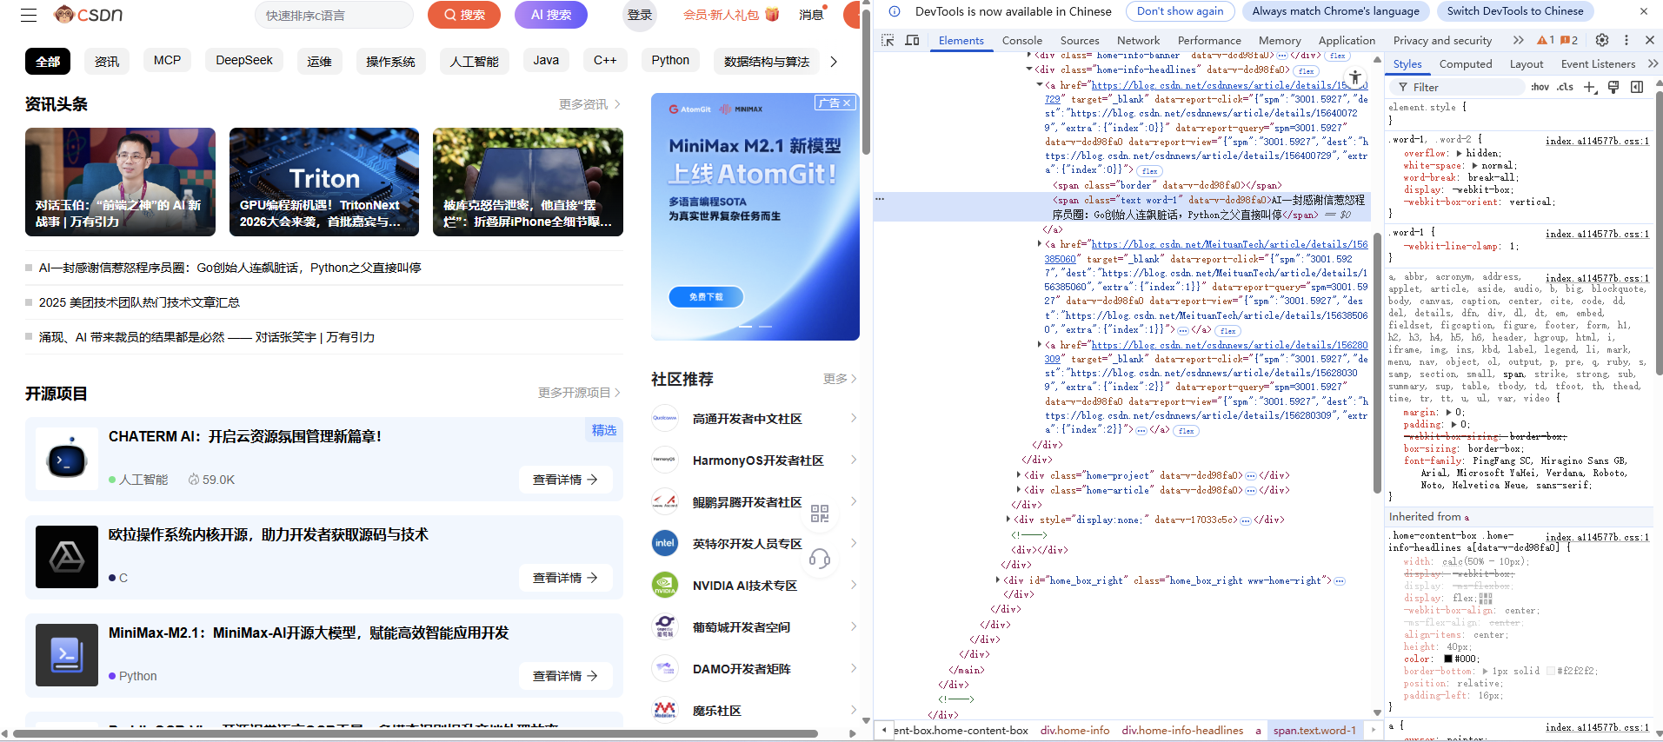Focus the CSDN search input field
1663x742 pixels.
click(334, 15)
